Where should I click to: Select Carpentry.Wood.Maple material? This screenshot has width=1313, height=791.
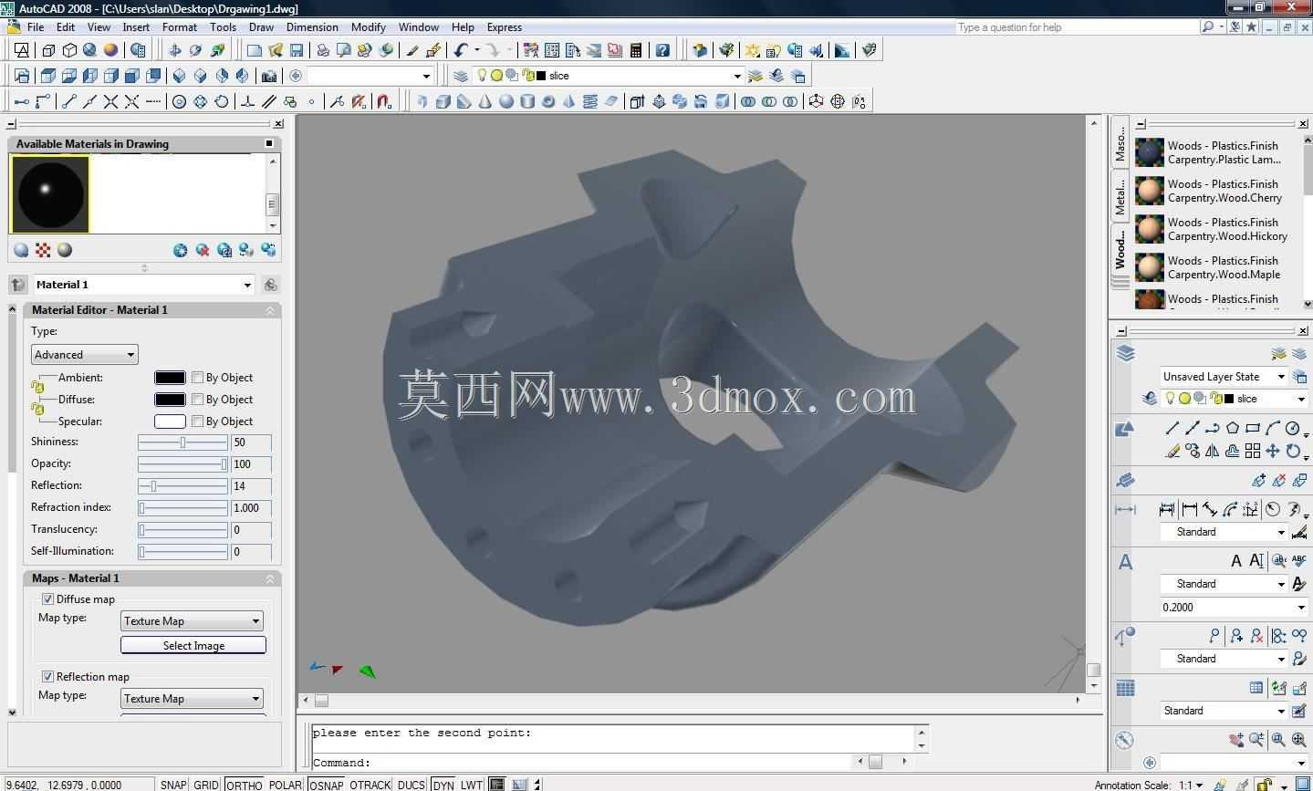(x=1210, y=267)
